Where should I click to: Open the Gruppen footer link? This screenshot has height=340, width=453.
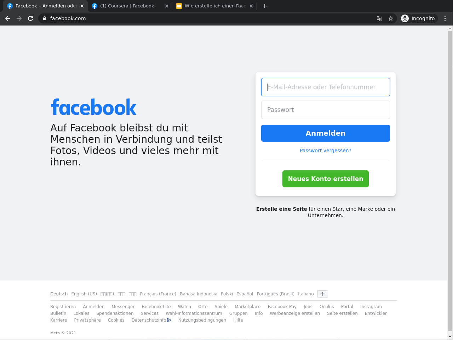pyautogui.click(x=239, y=313)
